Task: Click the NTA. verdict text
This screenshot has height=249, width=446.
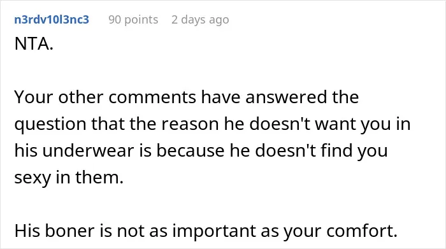Action: (x=34, y=44)
